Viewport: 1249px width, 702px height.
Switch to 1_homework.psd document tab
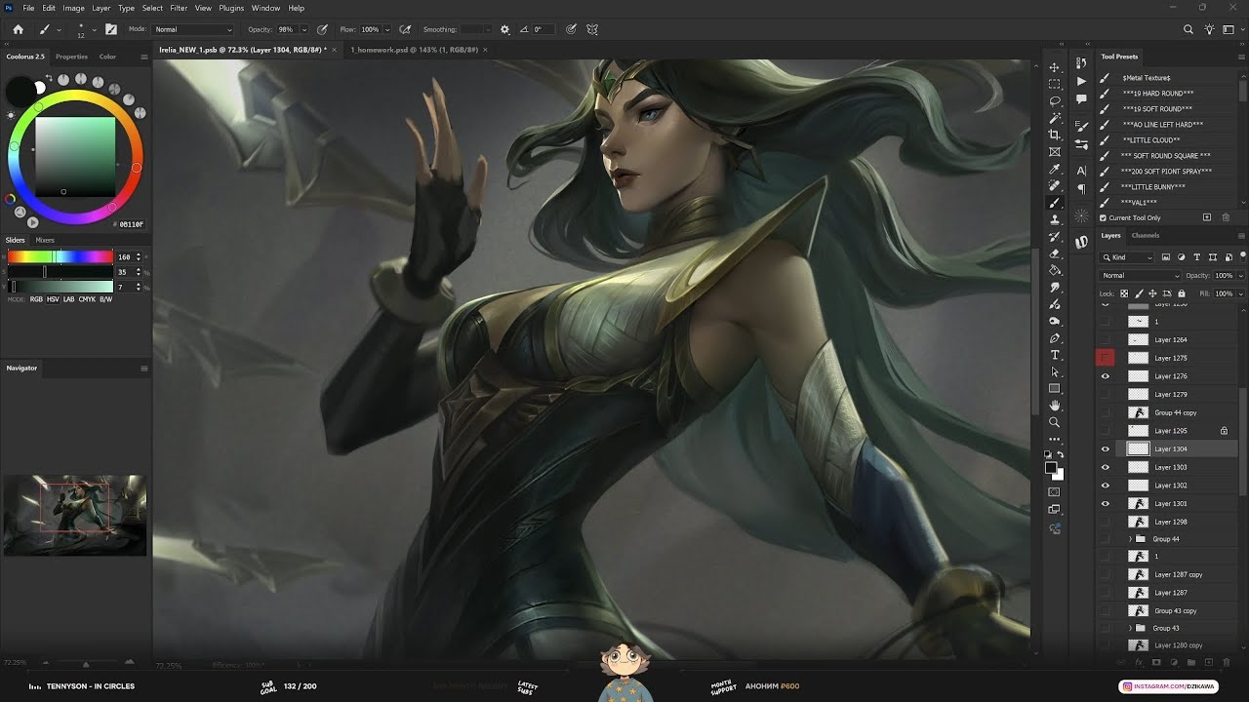(x=414, y=50)
